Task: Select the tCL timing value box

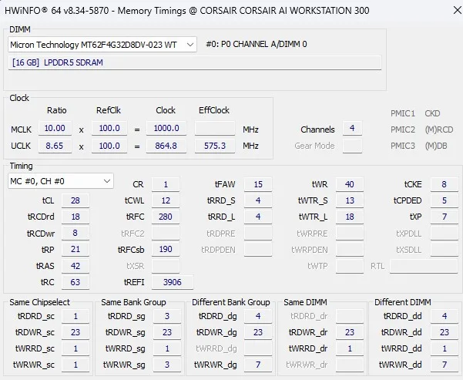Action: 75,201
